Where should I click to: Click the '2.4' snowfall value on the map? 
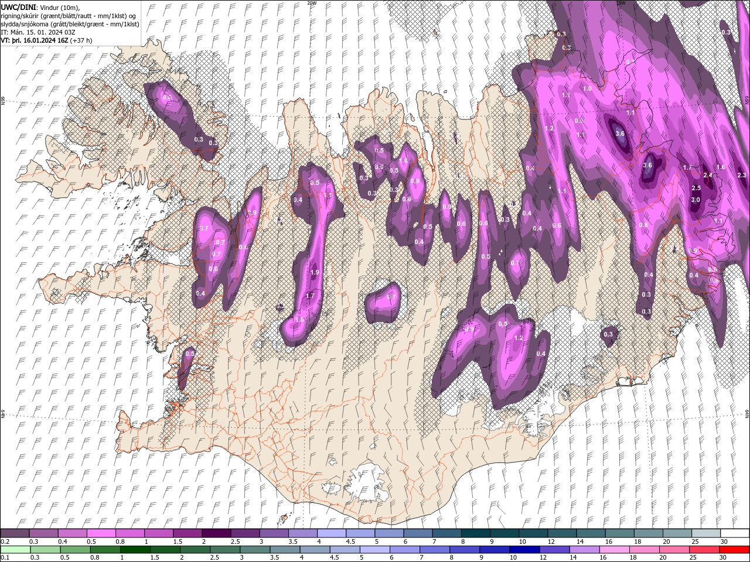click(x=708, y=175)
